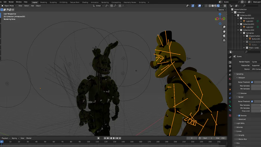
Task: Uncheck Render Noise Threshold checkbox
Action: [252, 101]
